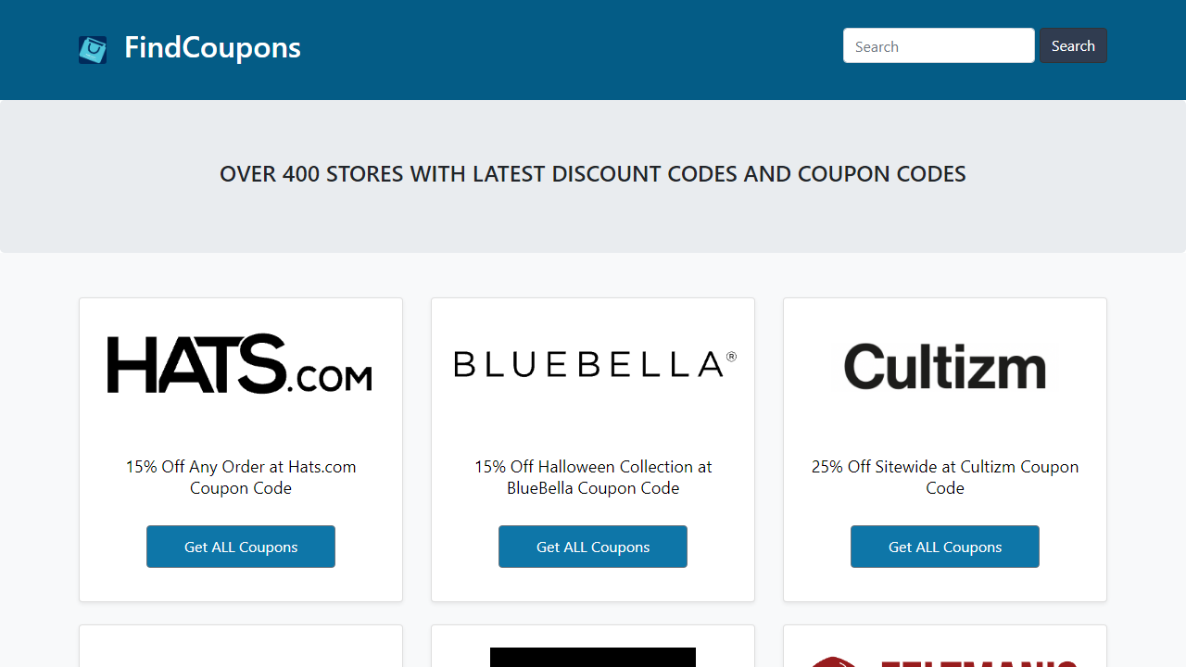Click the partially visible red store logo
The height and width of the screenshot is (667, 1186).
944,660
